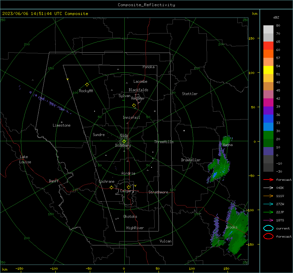Select the blue 33 dBZ color swatch
This screenshot has width=293, height=273.
pos(268,119)
